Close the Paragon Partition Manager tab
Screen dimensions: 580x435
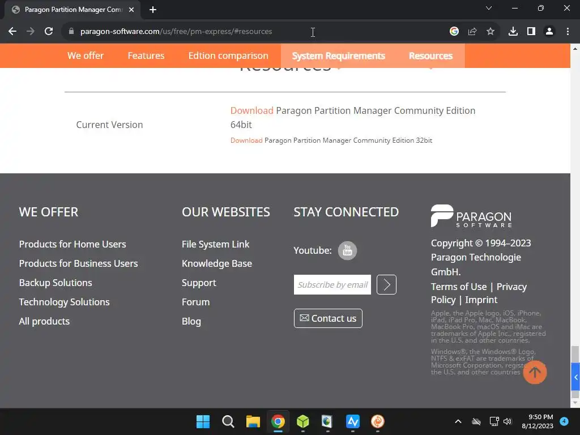[x=131, y=10]
